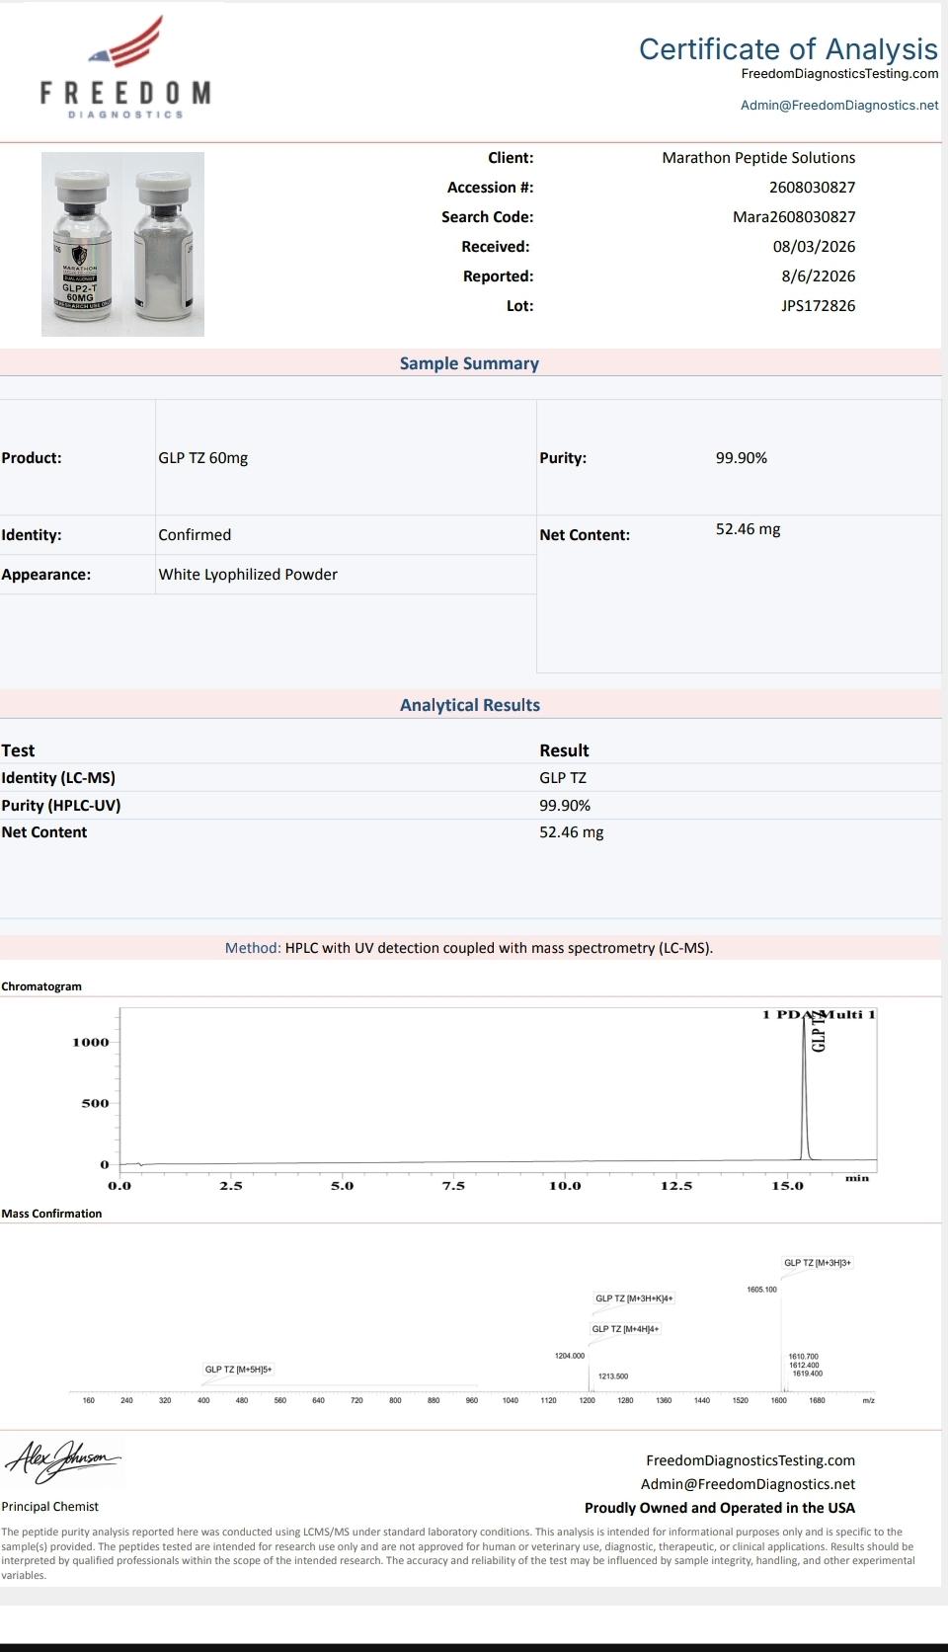Image resolution: width=948 pixels, height=1652 pixels.
Task: Select lot number JPS172826
Action: pos(818,306)
